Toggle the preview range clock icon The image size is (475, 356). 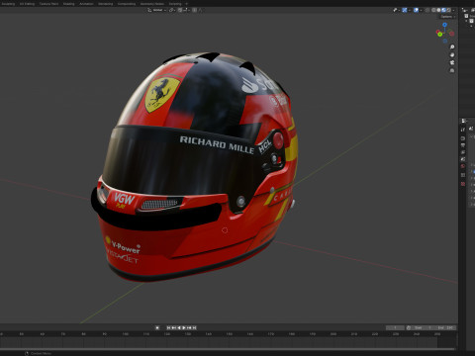click(x=409, y=328)
